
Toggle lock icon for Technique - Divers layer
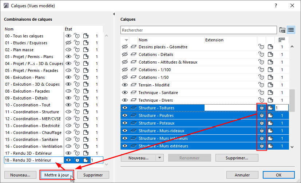[261, 100]
